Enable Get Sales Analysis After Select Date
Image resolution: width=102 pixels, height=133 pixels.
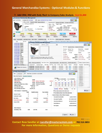coord(54,91)
